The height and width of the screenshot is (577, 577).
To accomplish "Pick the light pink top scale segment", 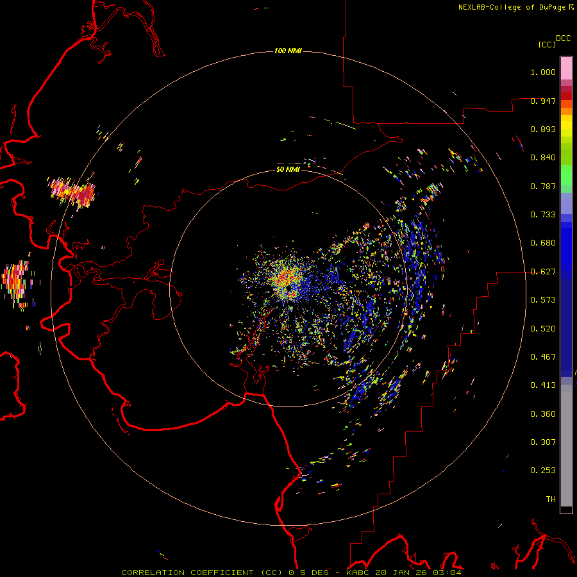I will point(566,69).
